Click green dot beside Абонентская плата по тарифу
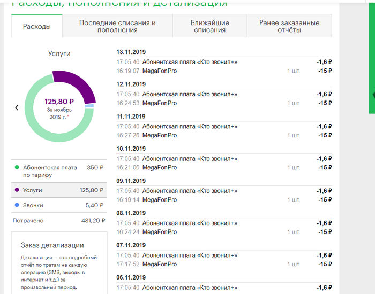 tap(17, 168)
